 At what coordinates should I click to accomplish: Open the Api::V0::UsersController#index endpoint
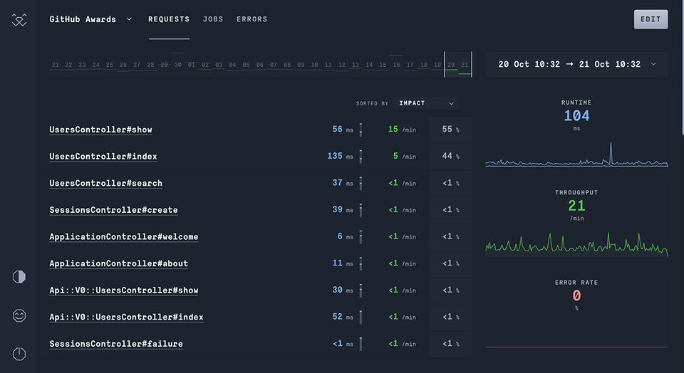pos(126,317)
